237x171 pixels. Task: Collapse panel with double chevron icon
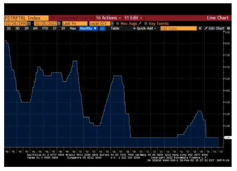200,28
